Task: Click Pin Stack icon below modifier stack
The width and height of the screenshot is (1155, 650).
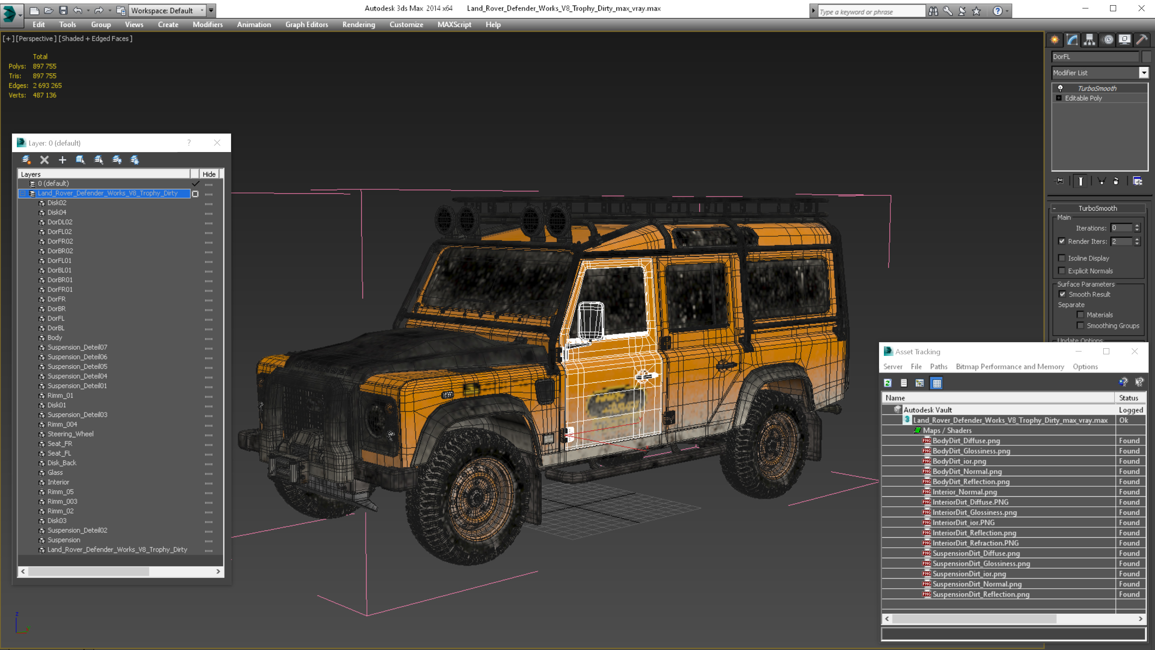Action: coord(1059,181)
